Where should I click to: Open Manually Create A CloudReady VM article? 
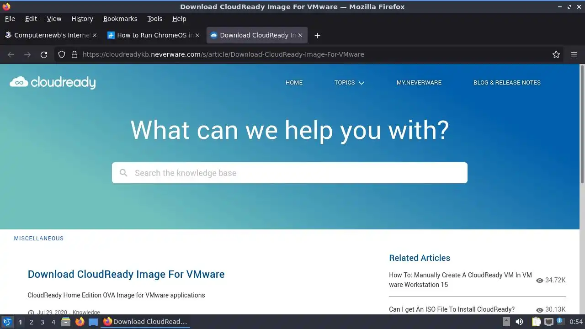point(461,280)
